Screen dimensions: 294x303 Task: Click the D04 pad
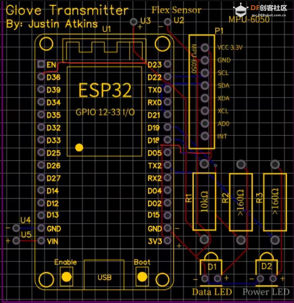click(x=167, y=191)
